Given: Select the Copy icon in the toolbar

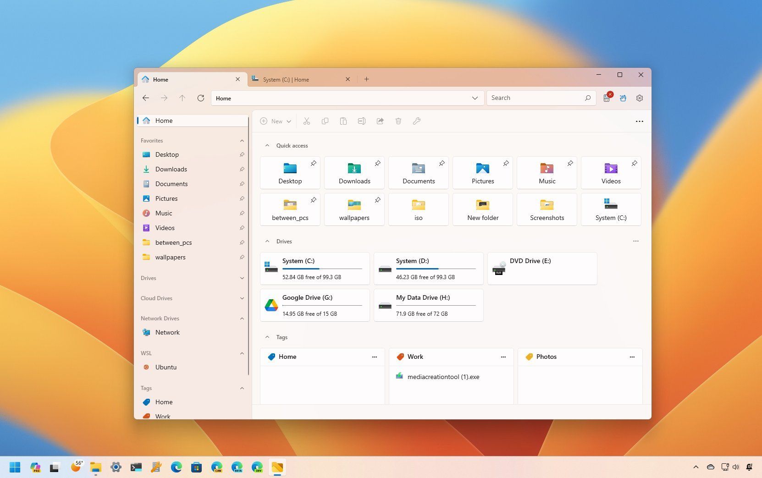Looking at the screenshot, I should 325,121.
